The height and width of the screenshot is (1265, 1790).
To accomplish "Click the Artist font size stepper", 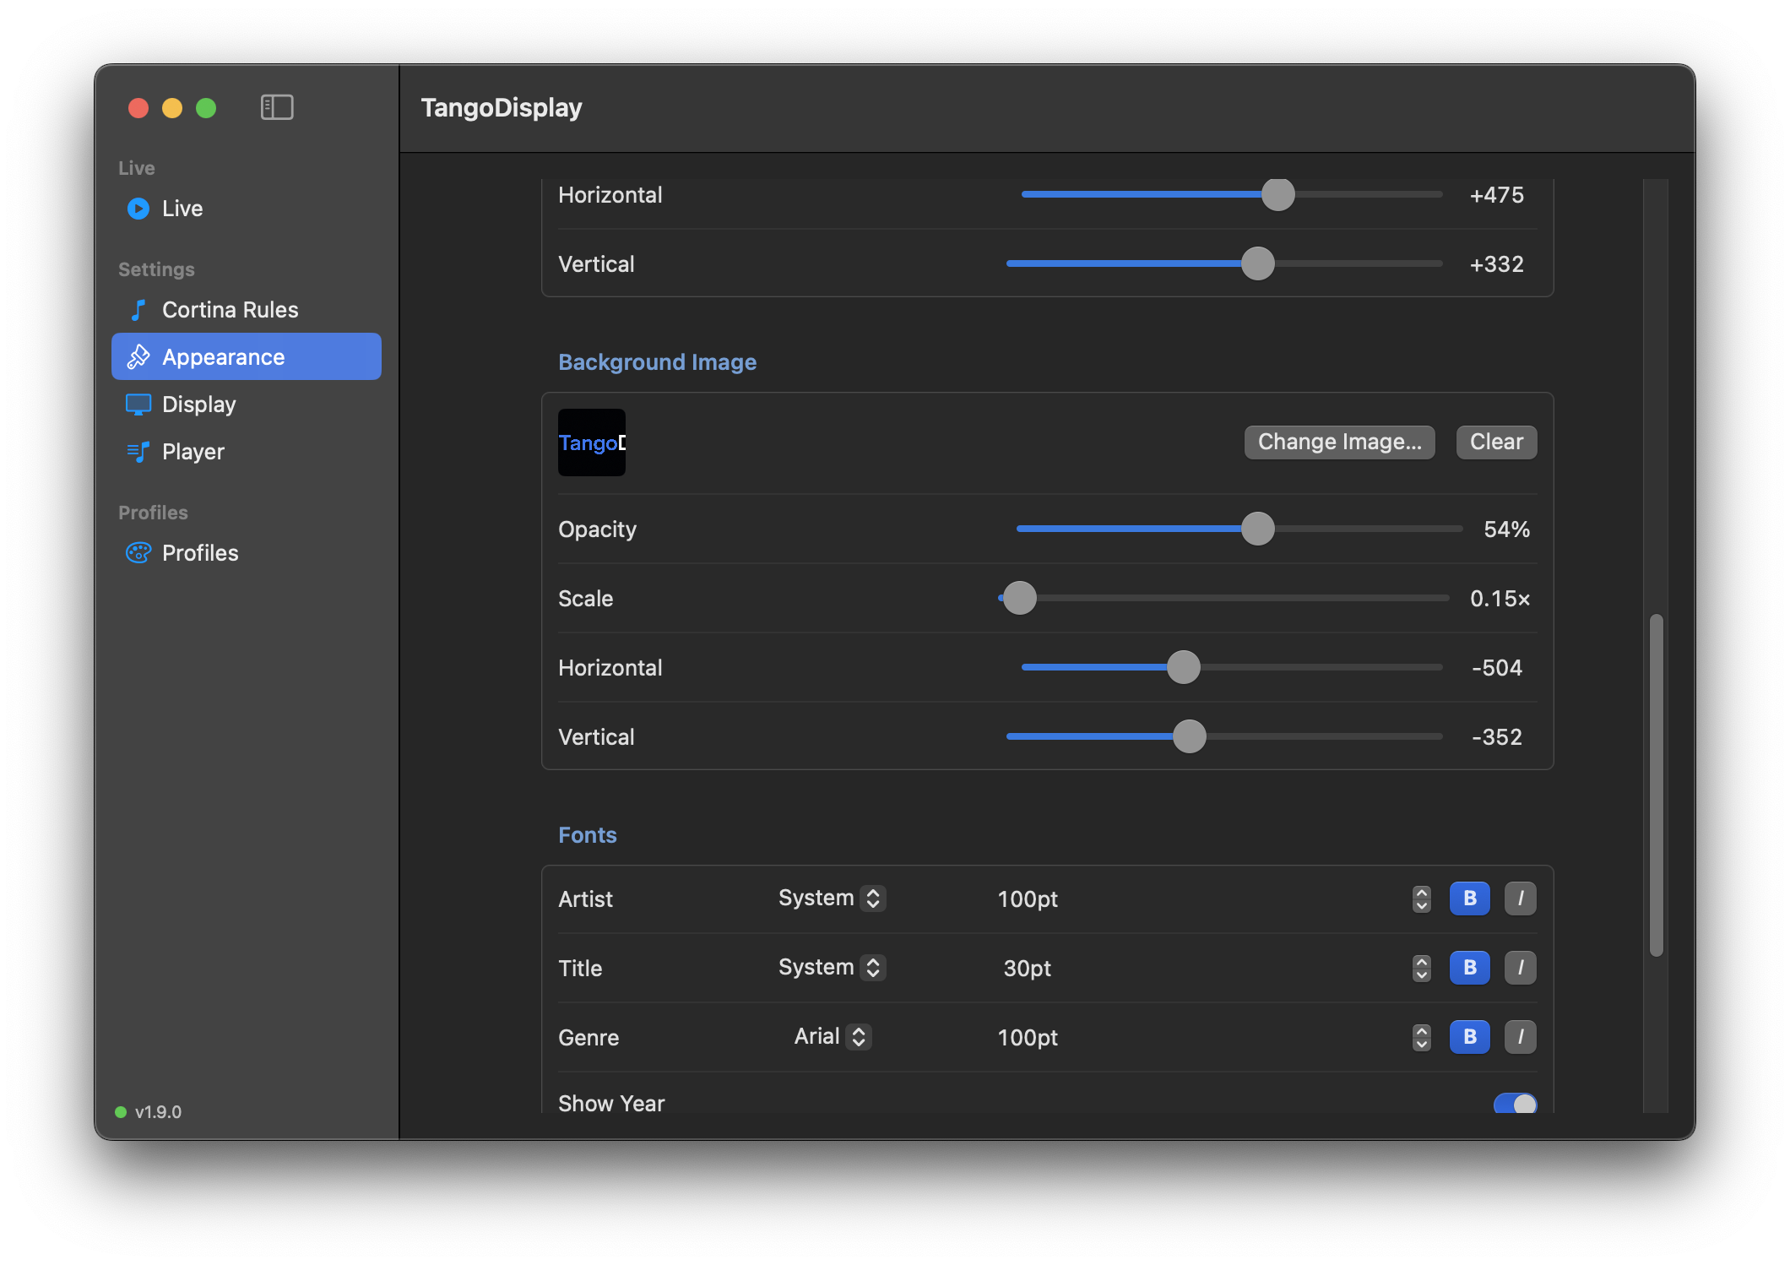I will pos(1422,899).
